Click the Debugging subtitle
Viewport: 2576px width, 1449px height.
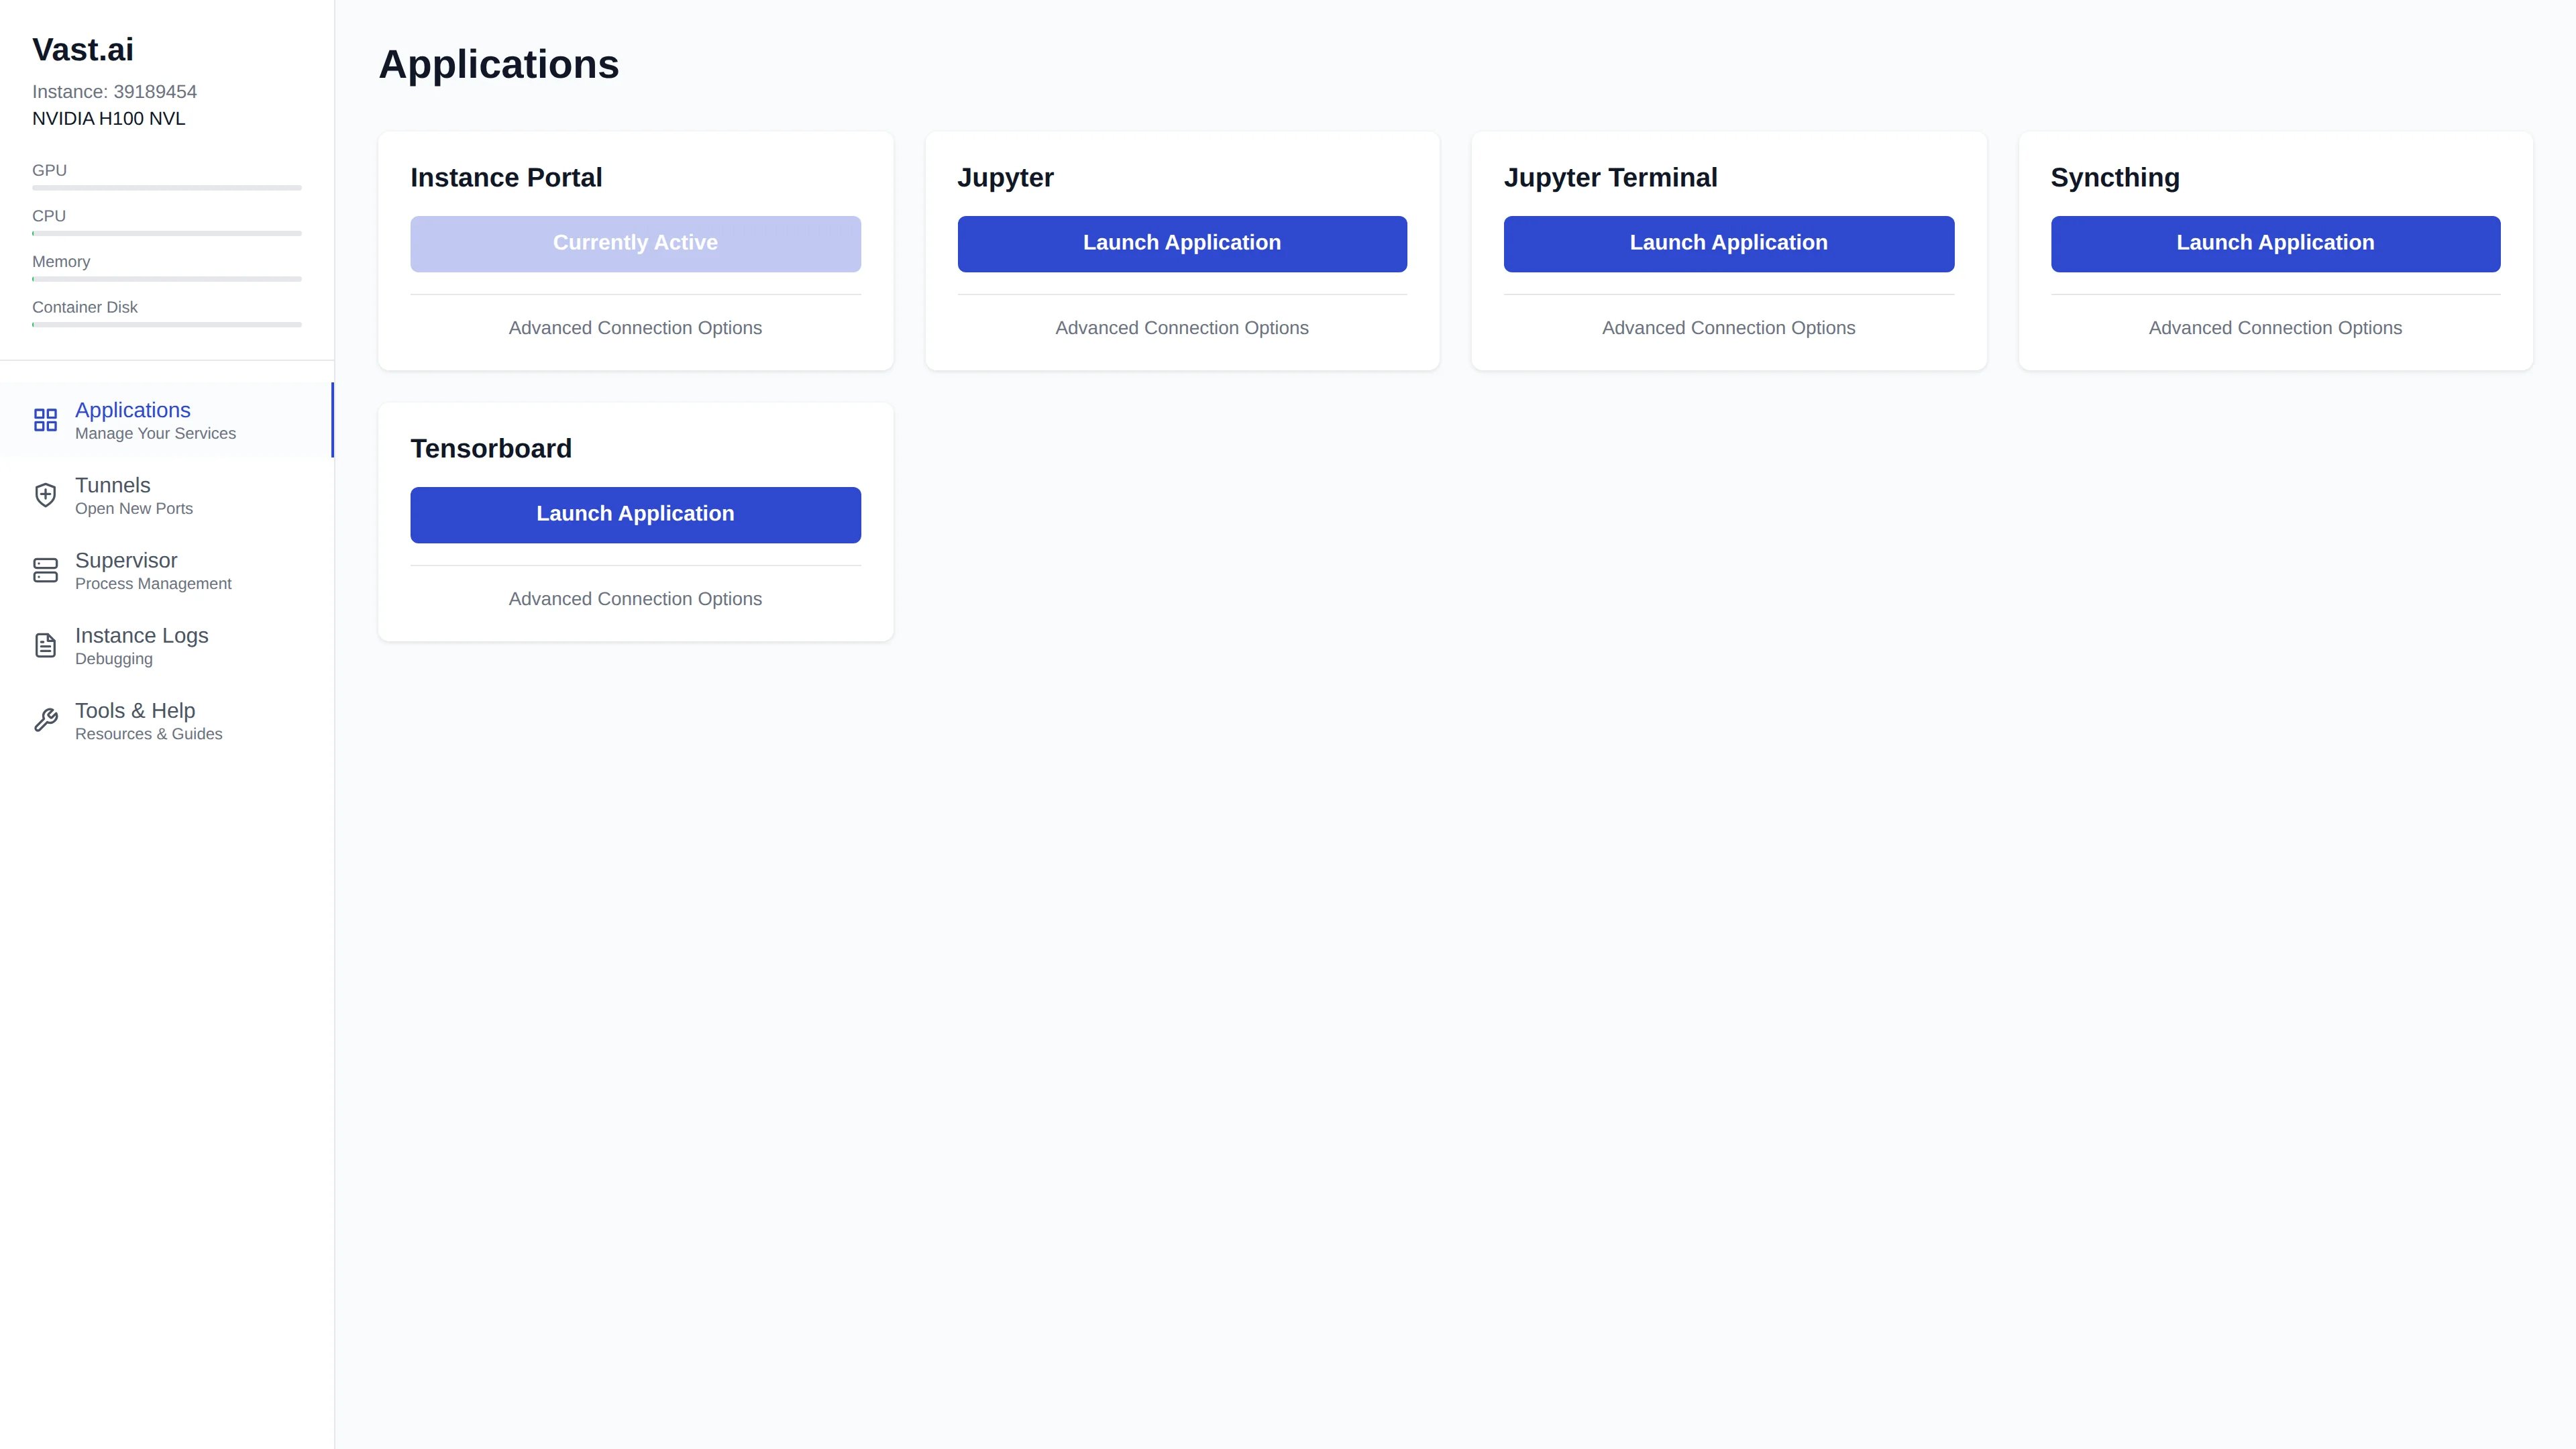[114, 658]
